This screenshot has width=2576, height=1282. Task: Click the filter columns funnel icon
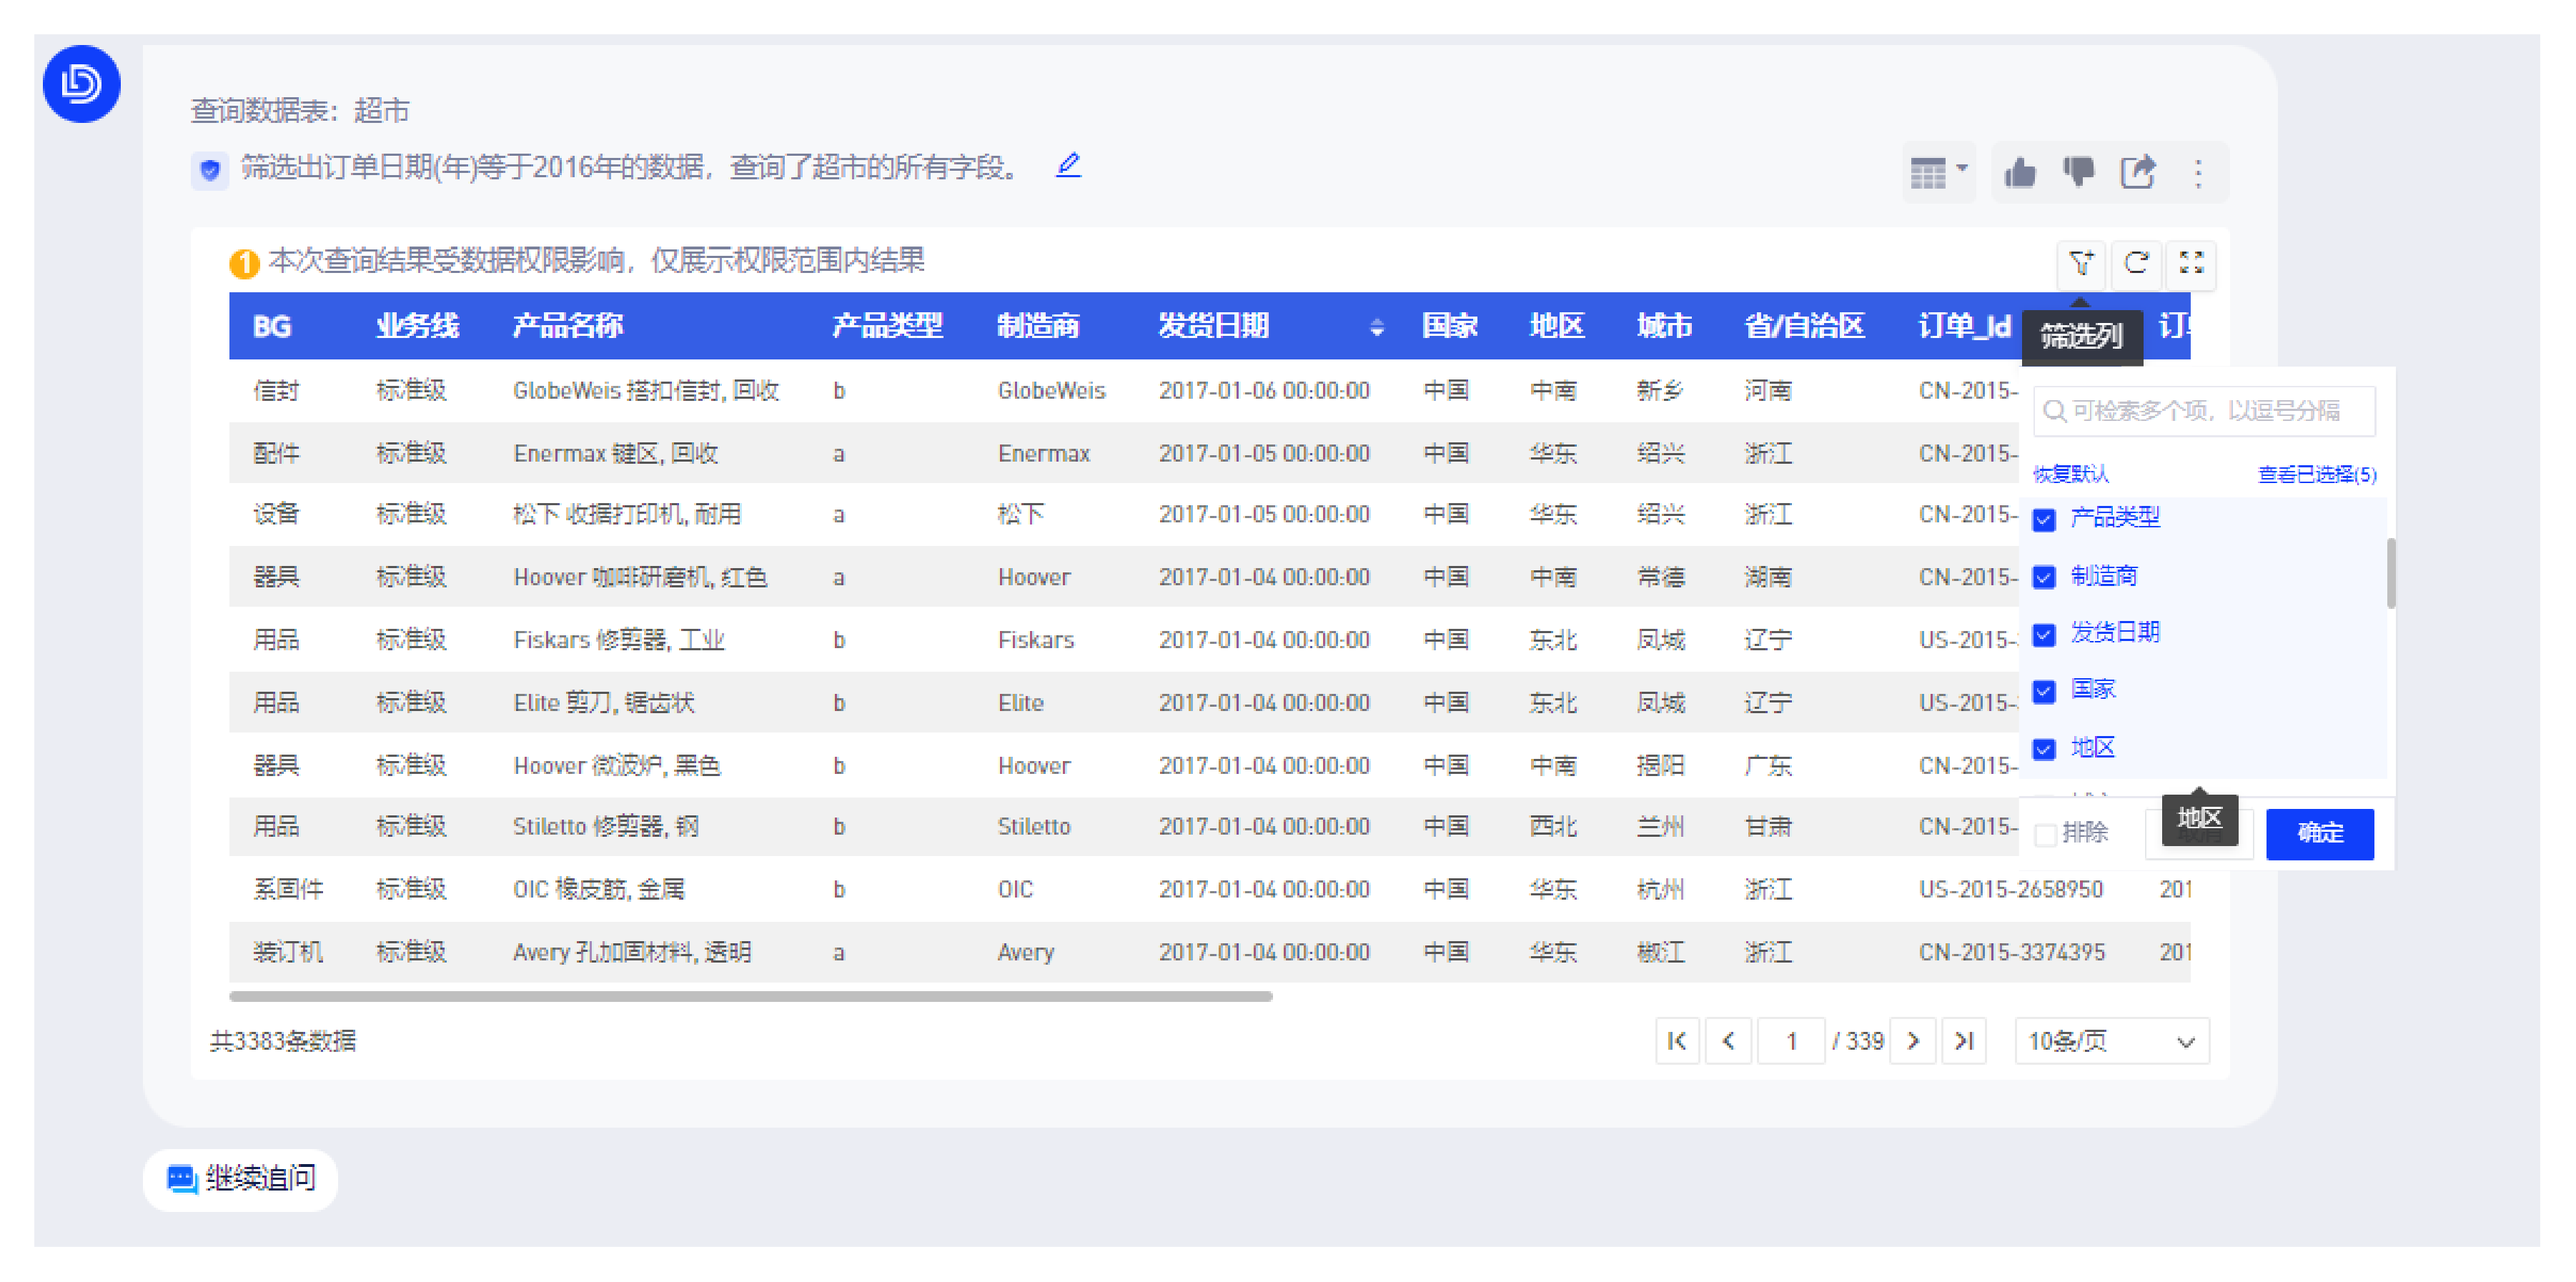tap(2081, 263)
